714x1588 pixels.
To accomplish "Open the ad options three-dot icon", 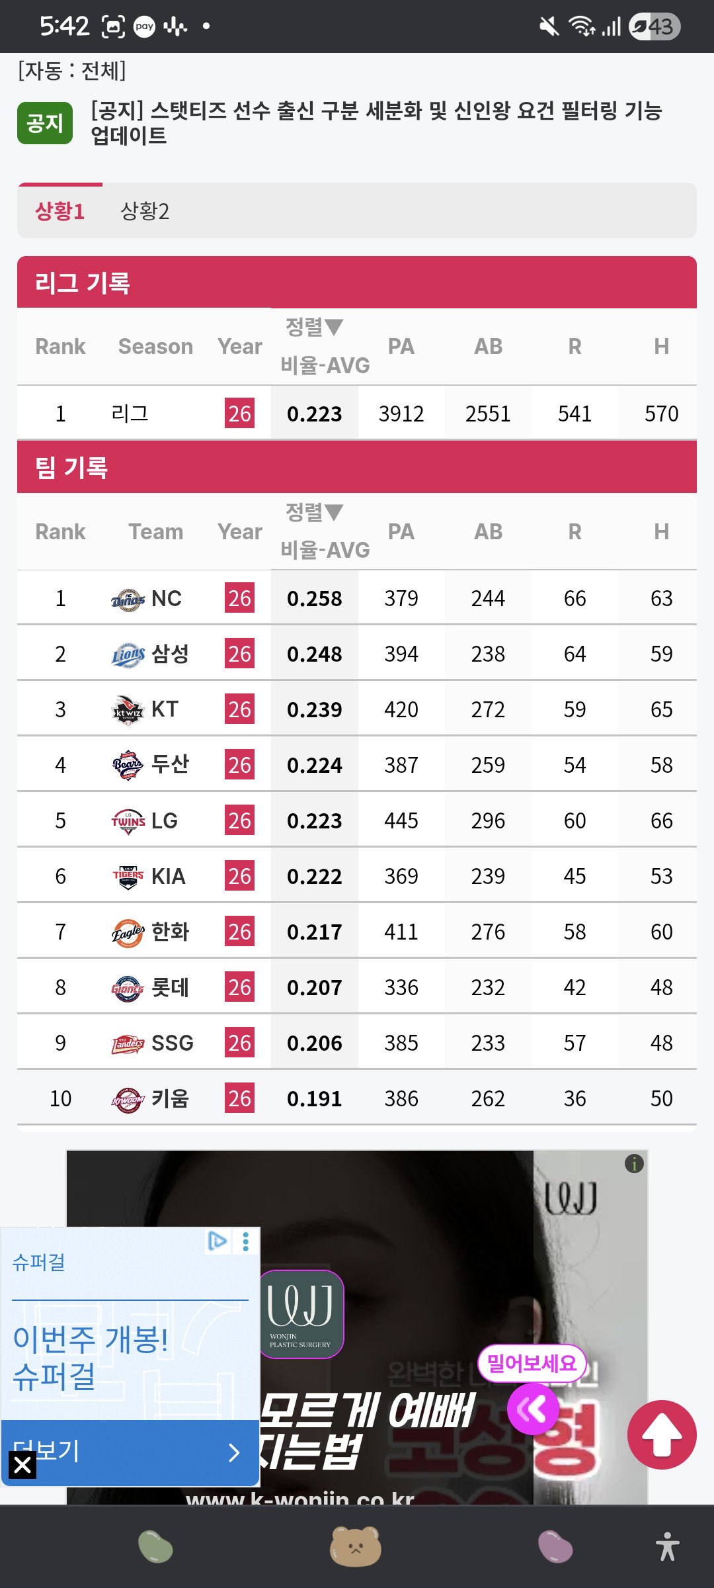I will tap(246, 1241).
